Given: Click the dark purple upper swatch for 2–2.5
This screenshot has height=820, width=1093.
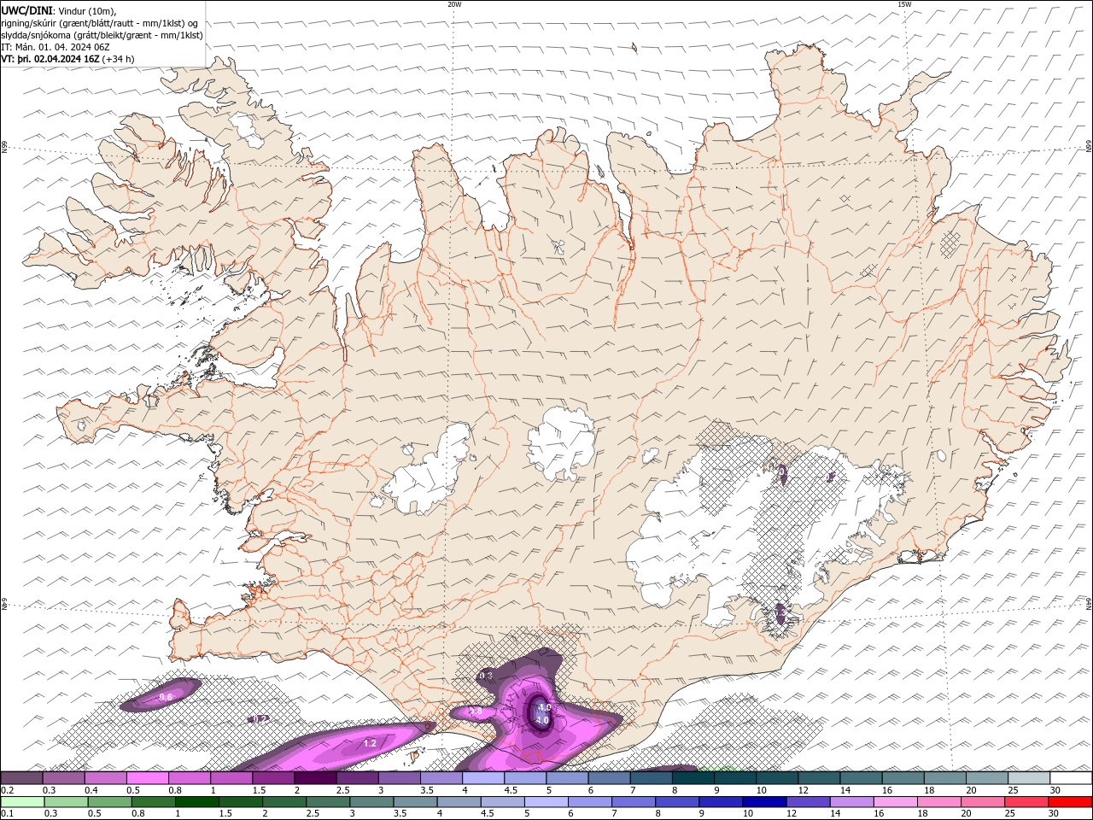Looking at the screenshot, I should (x=315, y=778).
